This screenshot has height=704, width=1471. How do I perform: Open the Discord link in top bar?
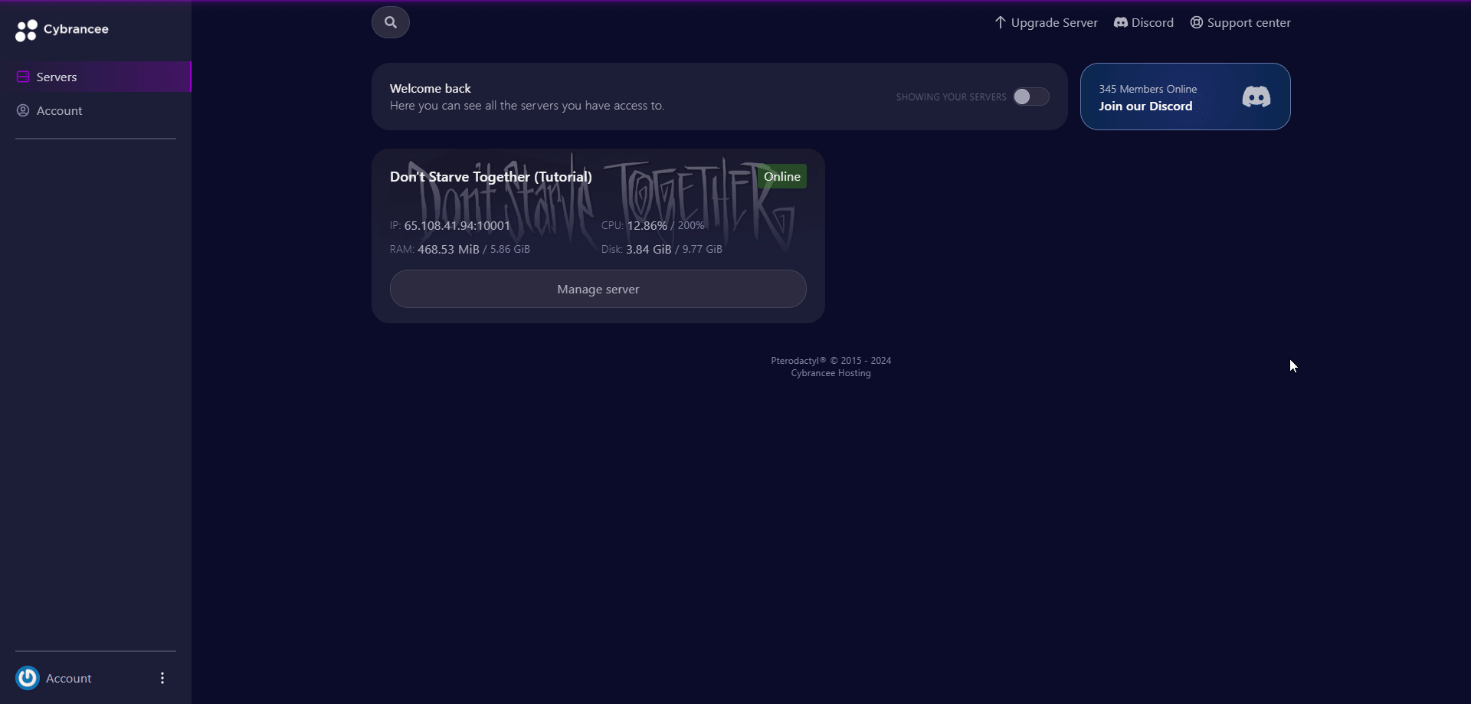coord(1144,22)
